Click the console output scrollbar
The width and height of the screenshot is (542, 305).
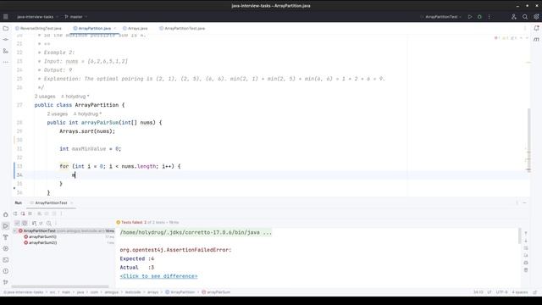tap(519, 236)
